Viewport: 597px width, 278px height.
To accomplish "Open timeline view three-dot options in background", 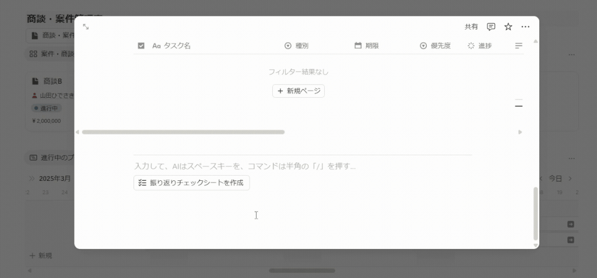I will 571,158.
